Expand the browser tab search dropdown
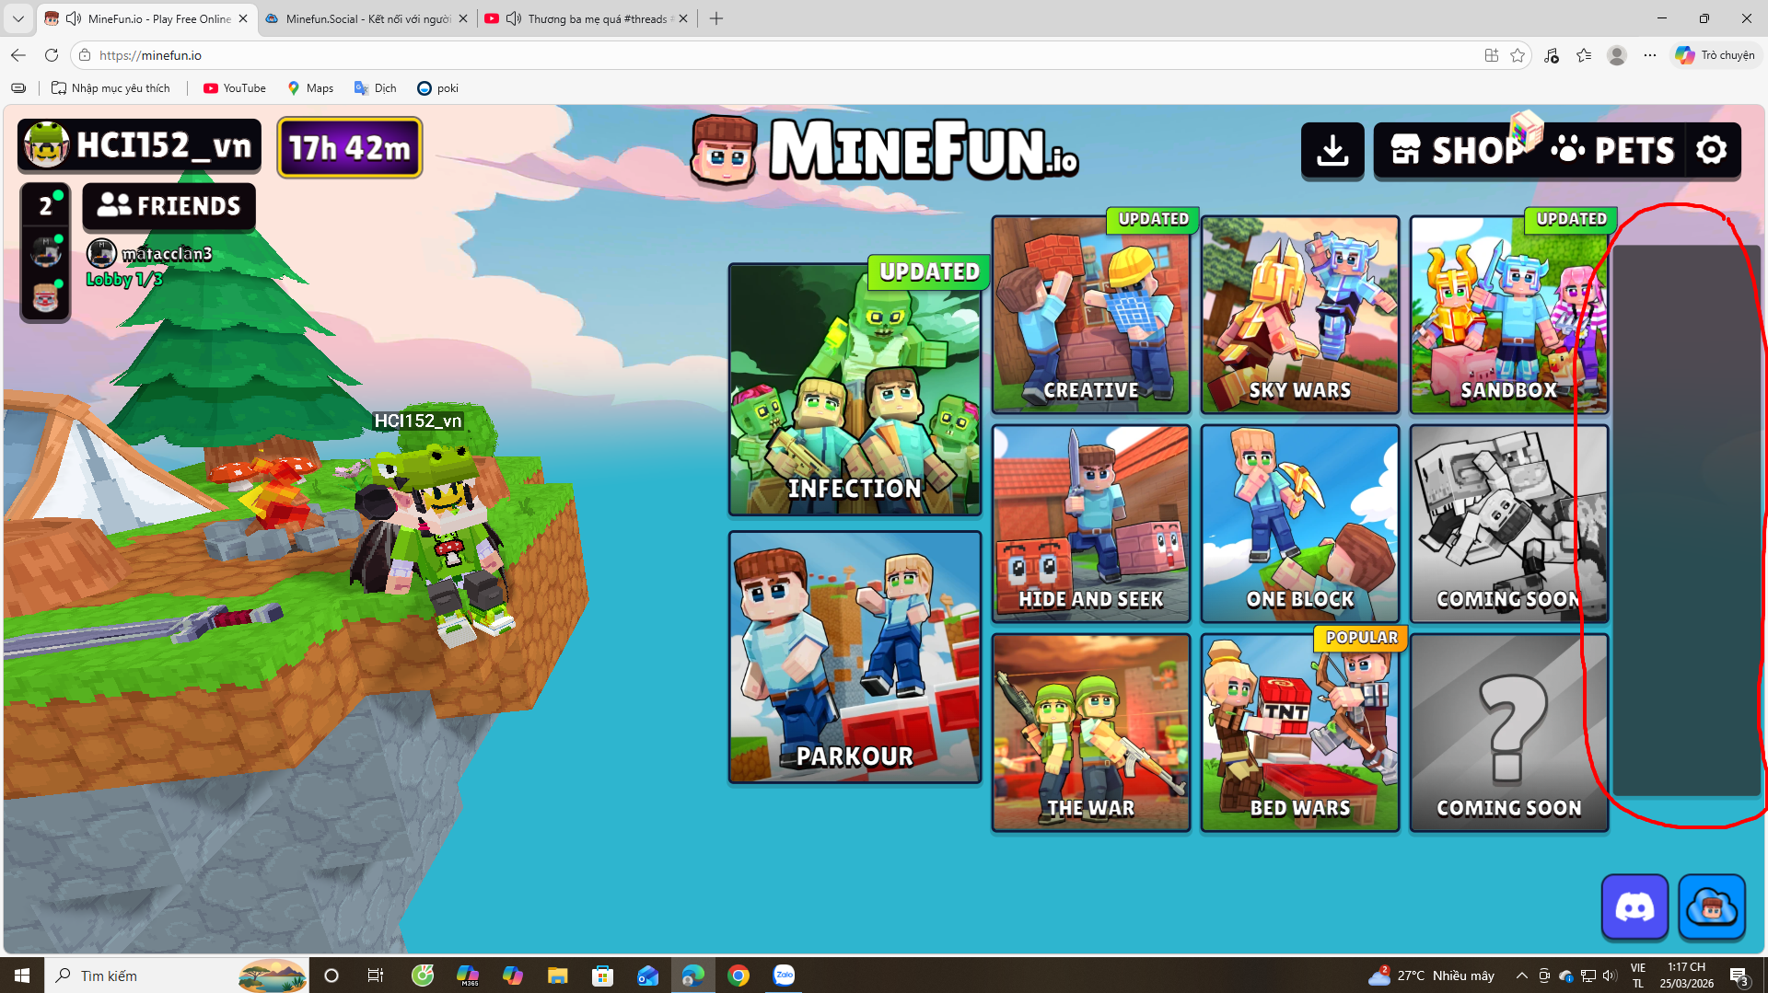Image resolution: width=1768 pixels, height=993 pixels. (x=17, y=18)
